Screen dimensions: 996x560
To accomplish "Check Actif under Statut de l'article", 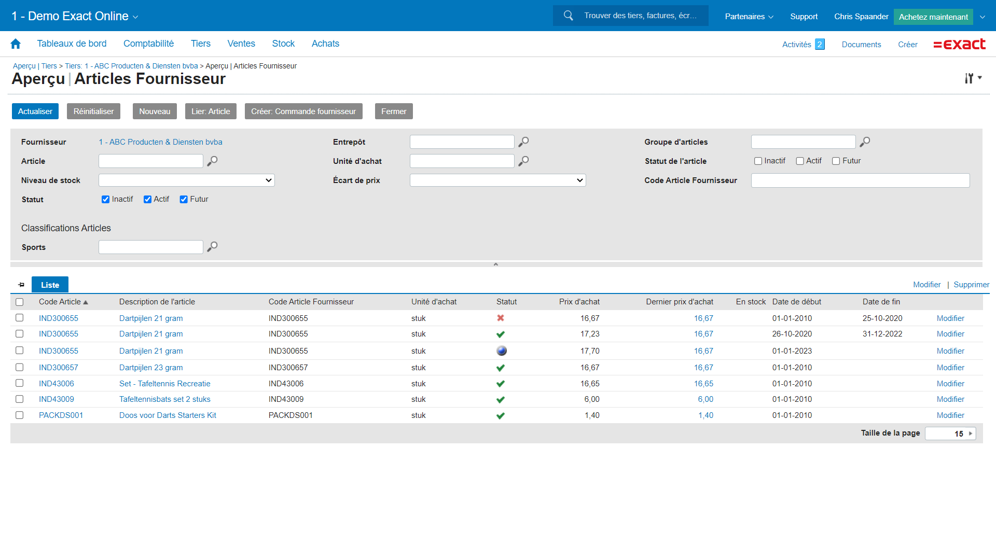I will click(x=800, y=161).
